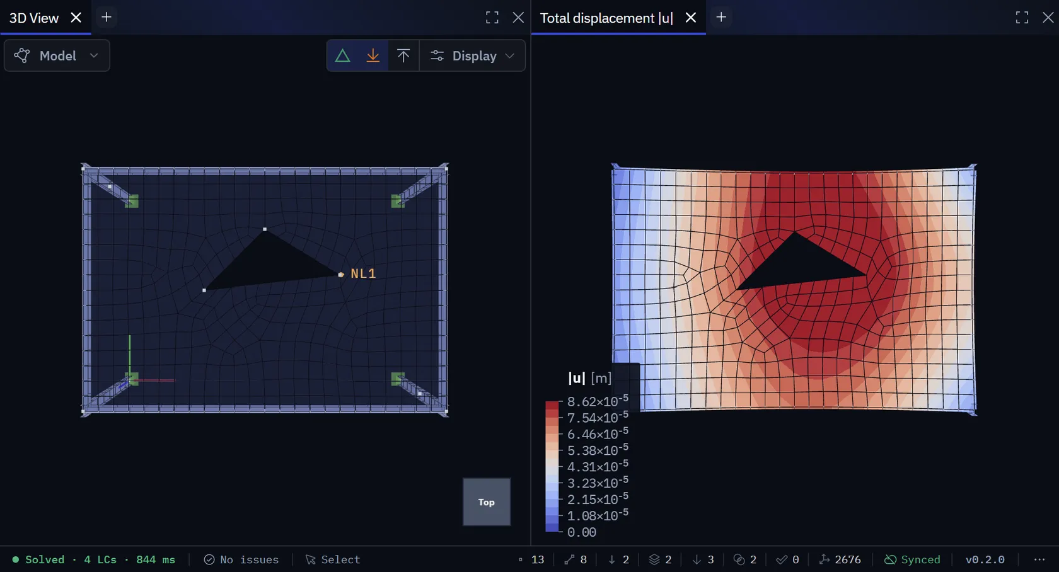Click the displacement color legend bar
This screenshot has width=1059, height=572.
pos(552,467)
